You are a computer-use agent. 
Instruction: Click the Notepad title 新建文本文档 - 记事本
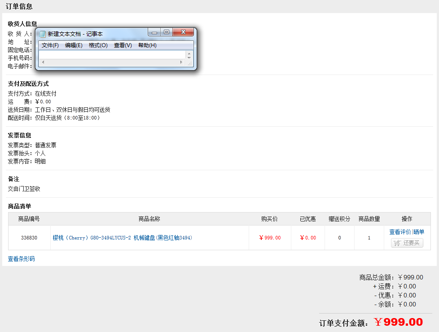point(75,34)
